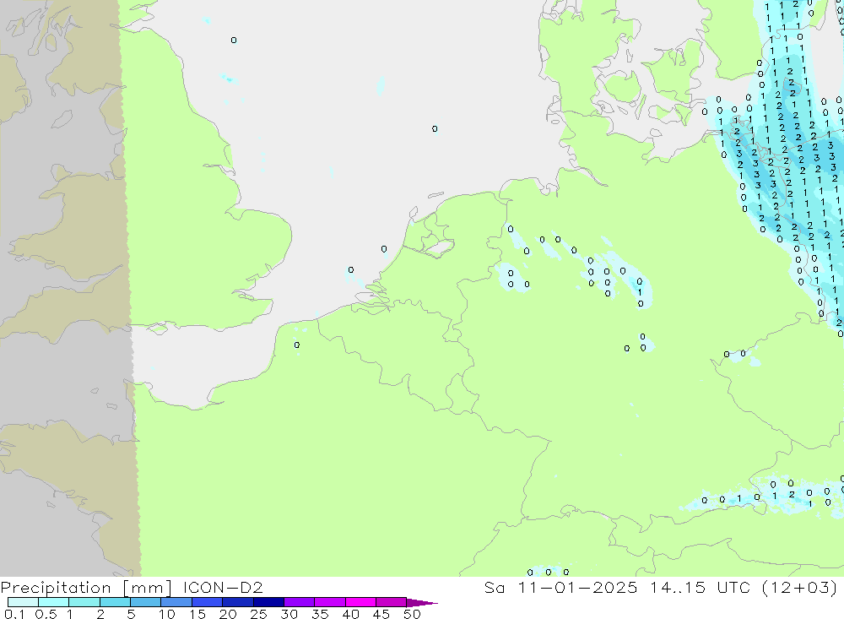The width and height of the screenshot is (844, 619).
Task: Click the '11-01-2025' date text
Action: click(x=577, y=587)
